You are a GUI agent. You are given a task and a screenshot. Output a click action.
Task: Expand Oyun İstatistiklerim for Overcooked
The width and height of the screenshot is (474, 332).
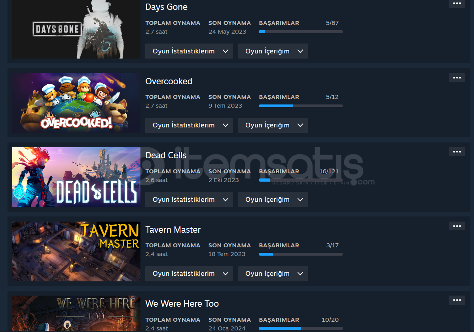[x=189, y=125]
